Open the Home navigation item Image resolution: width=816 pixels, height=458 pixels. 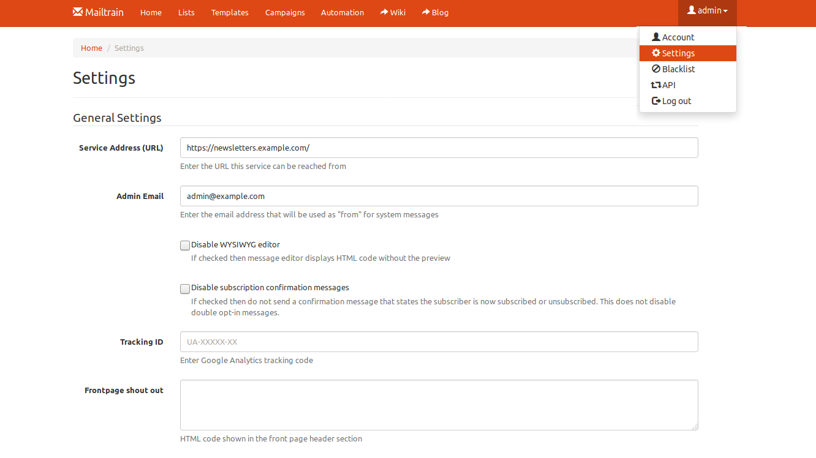tap(151, 12)
